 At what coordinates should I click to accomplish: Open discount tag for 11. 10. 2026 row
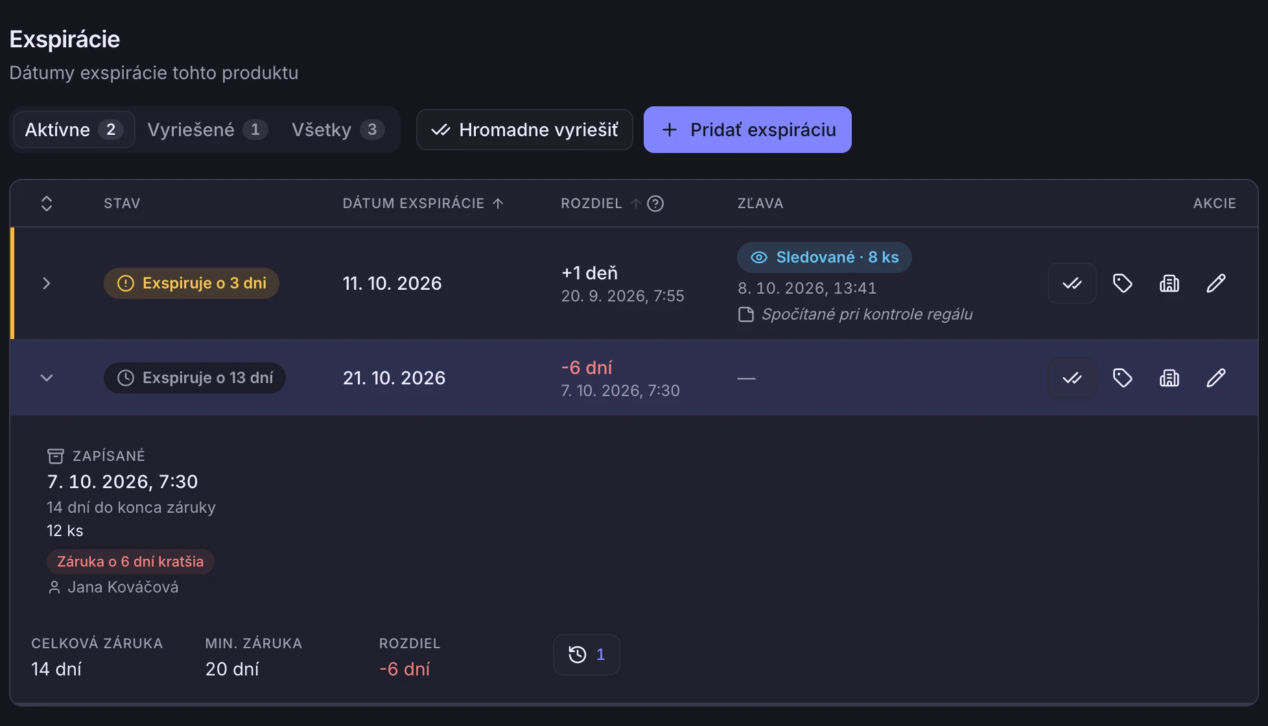[x=1122, y=283]
